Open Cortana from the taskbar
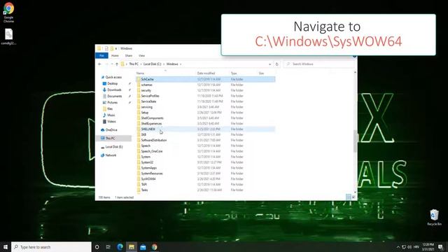Screen dimensions: 448x252 pyautogui.click(x=97, y=247)
